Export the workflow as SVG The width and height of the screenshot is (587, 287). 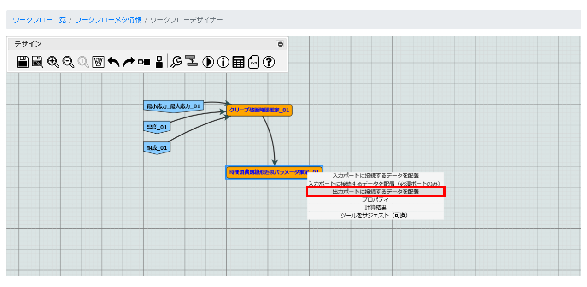click(x=254, y=62)
